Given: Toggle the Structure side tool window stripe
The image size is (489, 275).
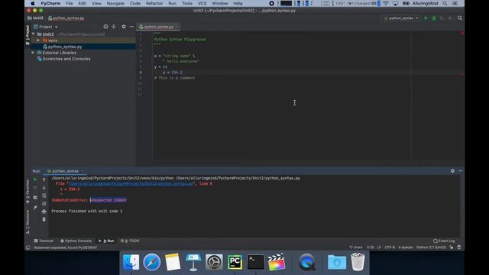Looking at the screenshot, I should tap(28, 222).
